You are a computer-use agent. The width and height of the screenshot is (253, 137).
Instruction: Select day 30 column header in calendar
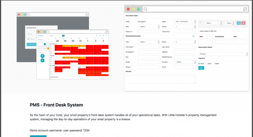73,41
